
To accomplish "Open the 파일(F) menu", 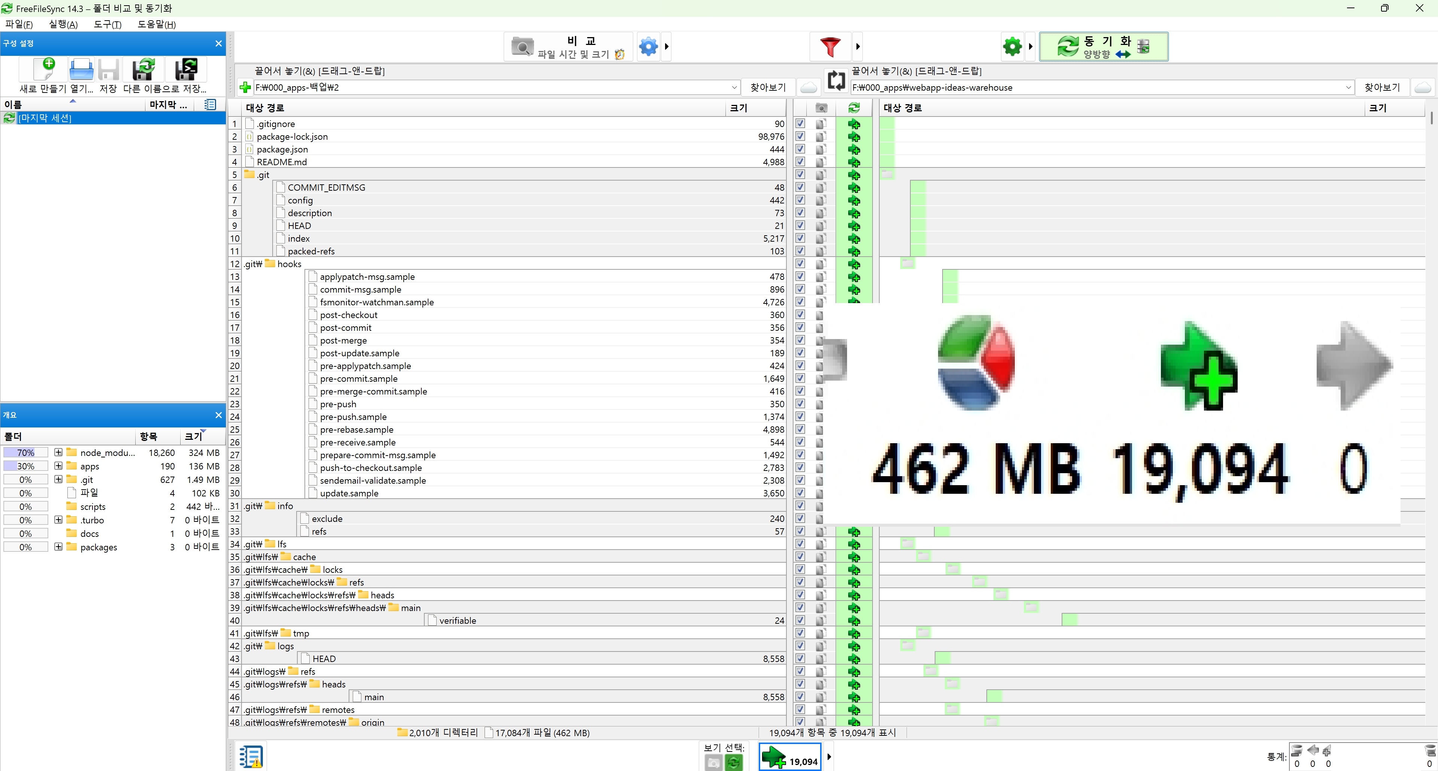I will pos(19,24).
